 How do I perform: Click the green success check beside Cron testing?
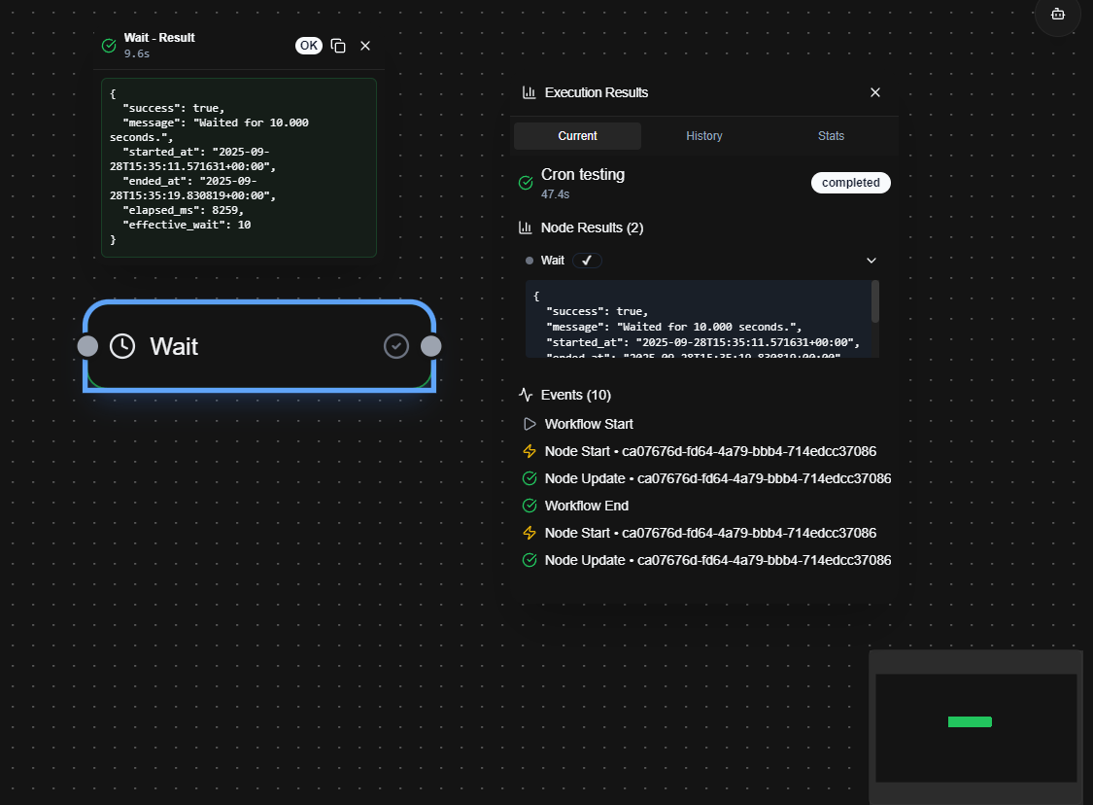(x=526, y=182)
